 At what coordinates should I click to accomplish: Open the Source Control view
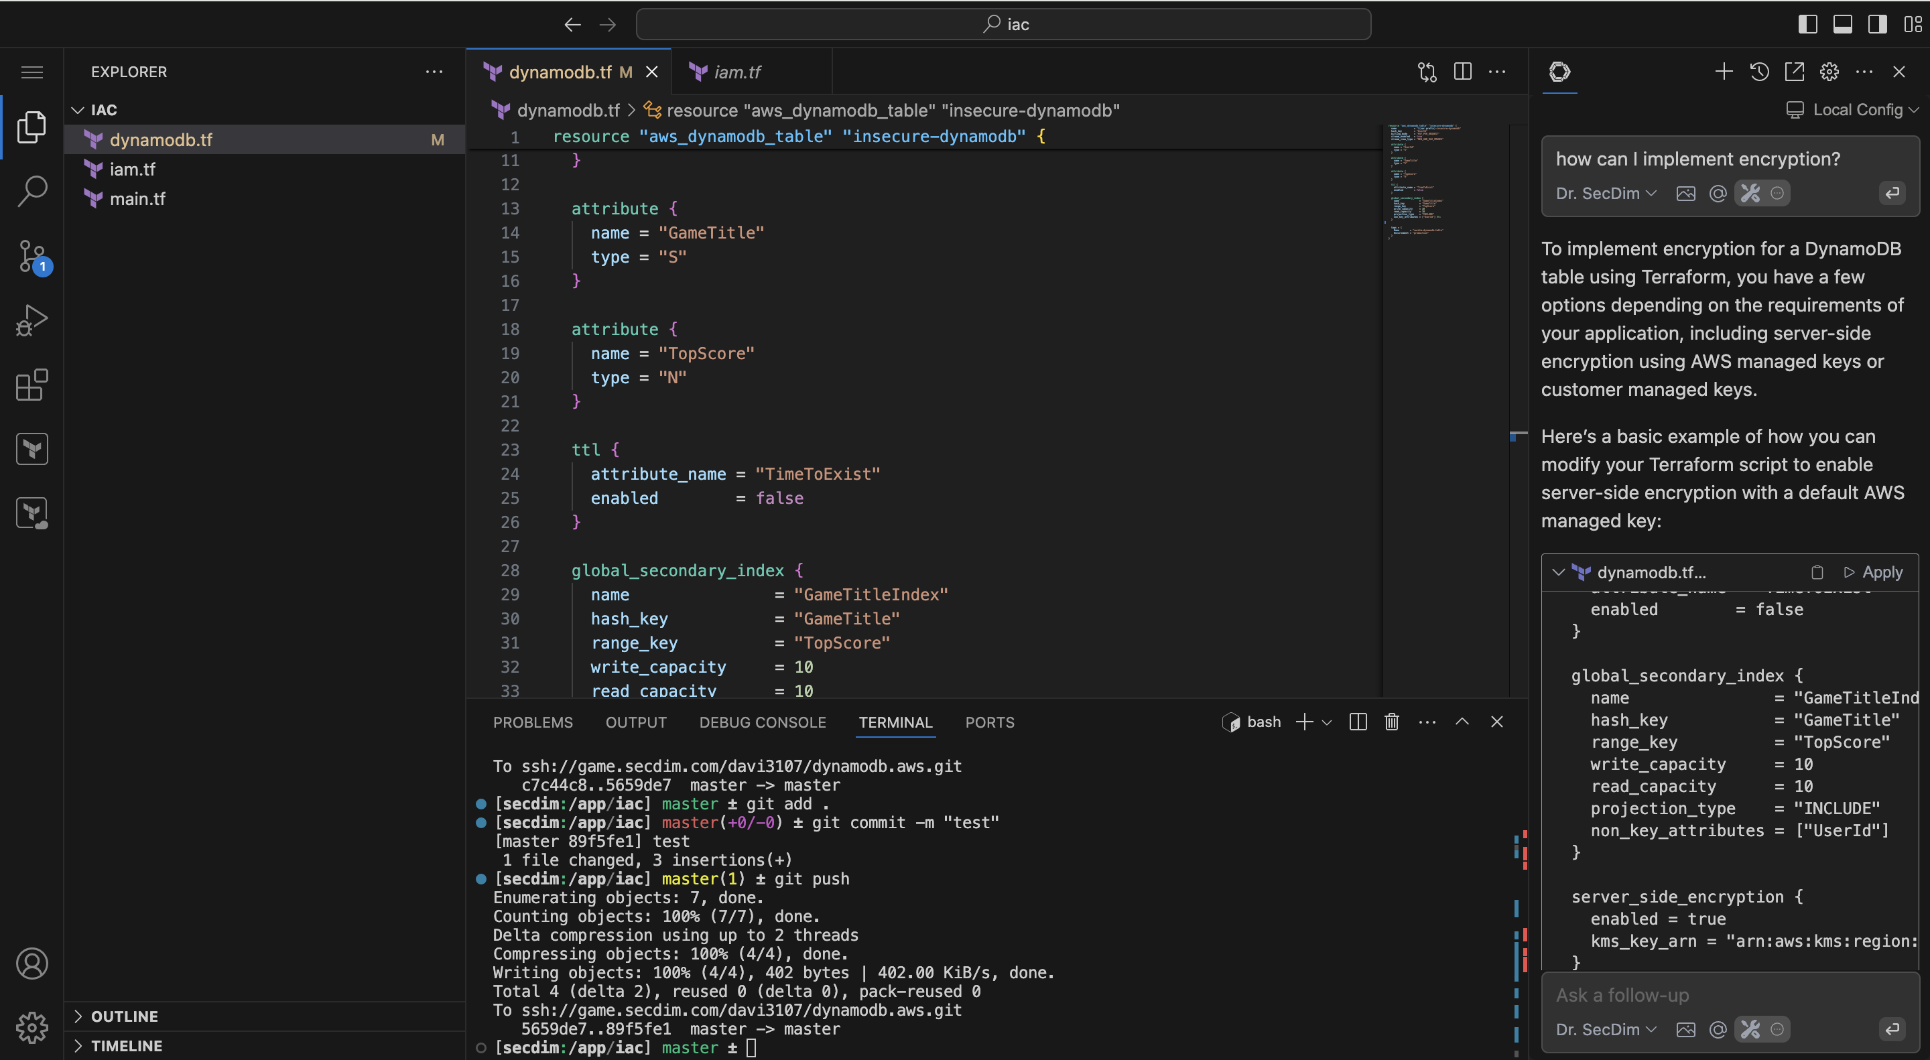click(x=31, y=257)
